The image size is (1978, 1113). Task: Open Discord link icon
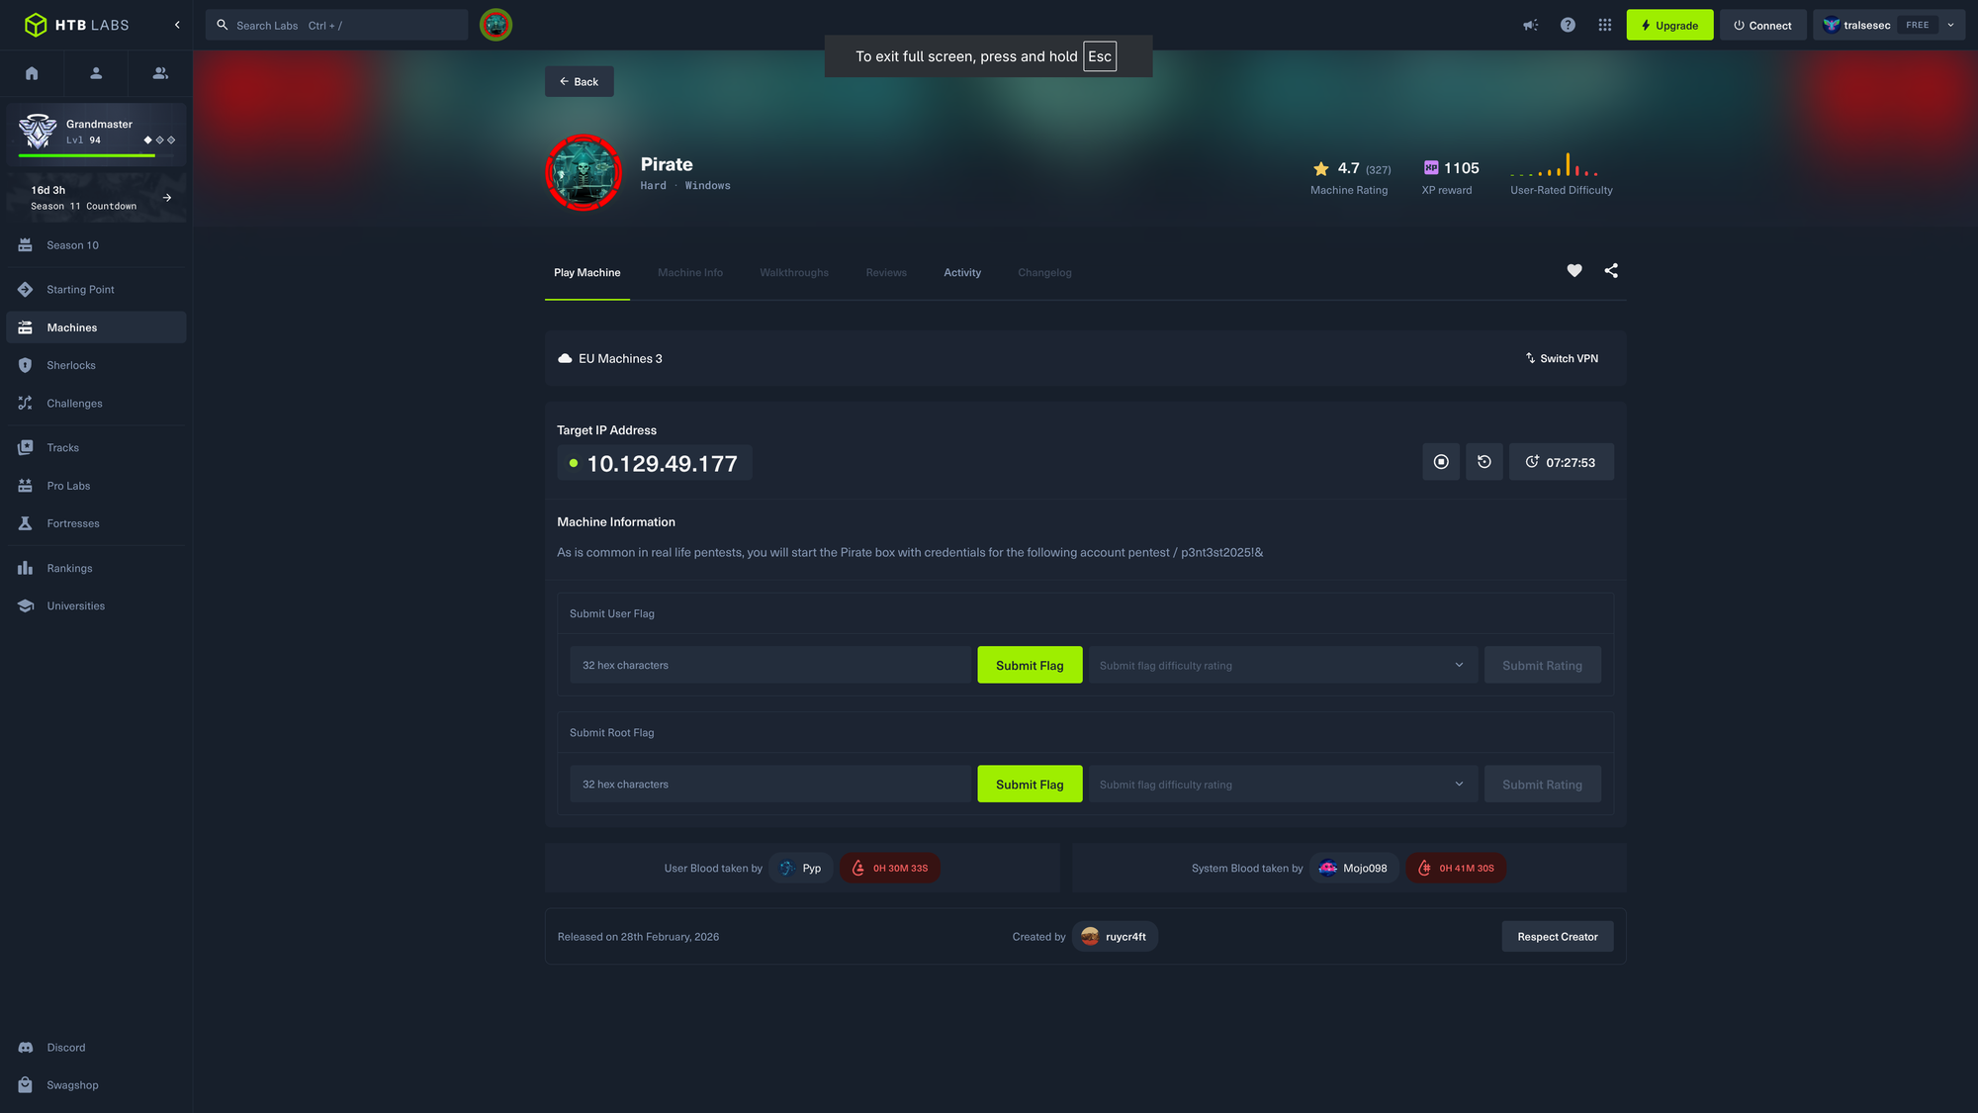(x=26, y=1048)
